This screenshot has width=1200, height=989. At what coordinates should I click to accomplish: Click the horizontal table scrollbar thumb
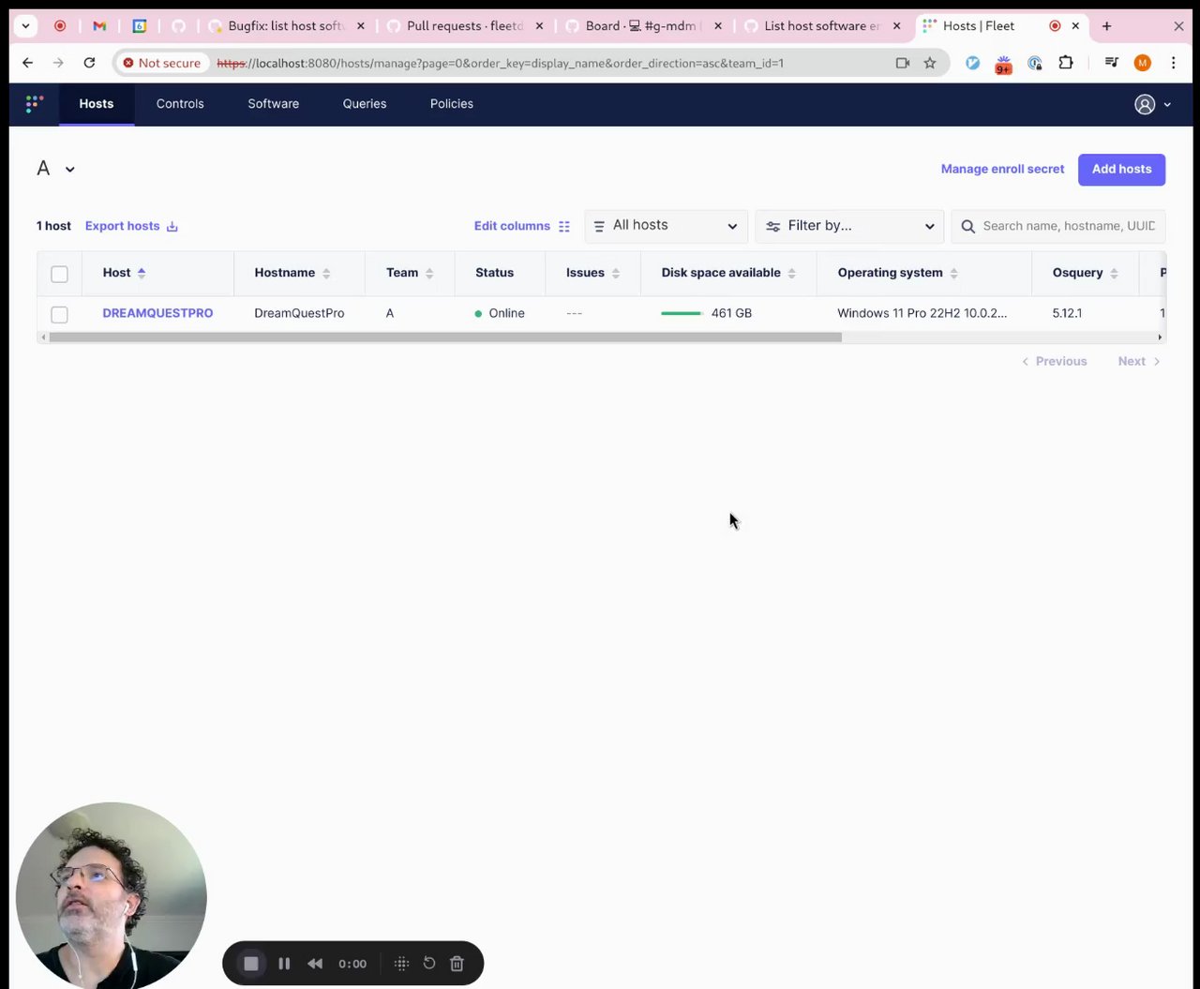[x=445, y=337]
